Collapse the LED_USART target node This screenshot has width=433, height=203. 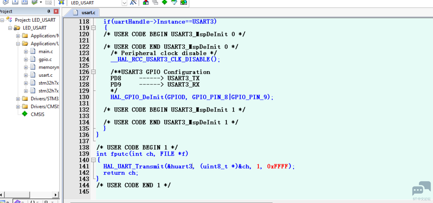[x=10, y=28]
